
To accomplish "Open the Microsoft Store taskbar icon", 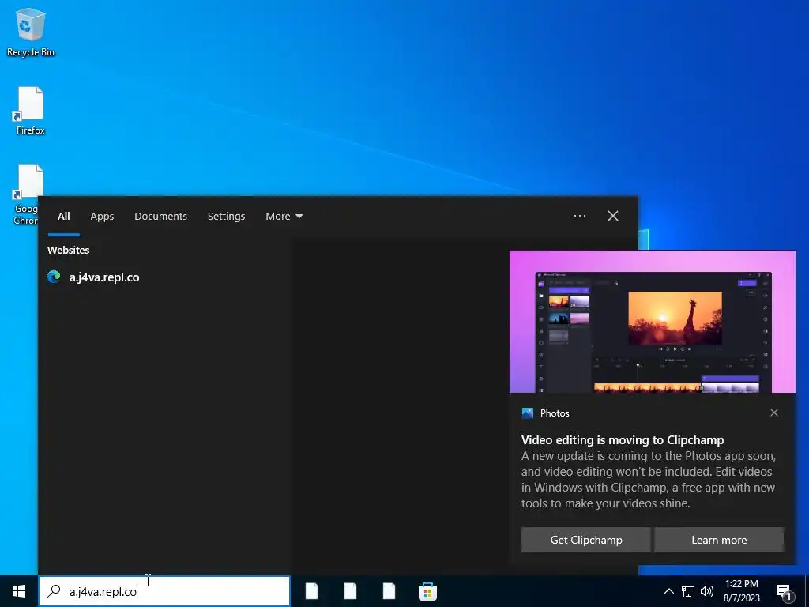I will [x=427, y=591].
